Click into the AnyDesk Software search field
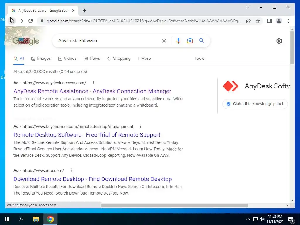The width and height of the screenshot is (300, 225). tap(109, 40)
